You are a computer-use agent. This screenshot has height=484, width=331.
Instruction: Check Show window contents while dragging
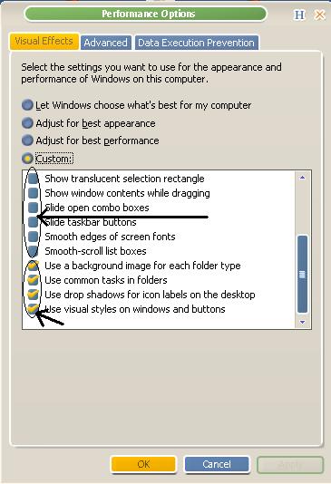tap(33, 193)
